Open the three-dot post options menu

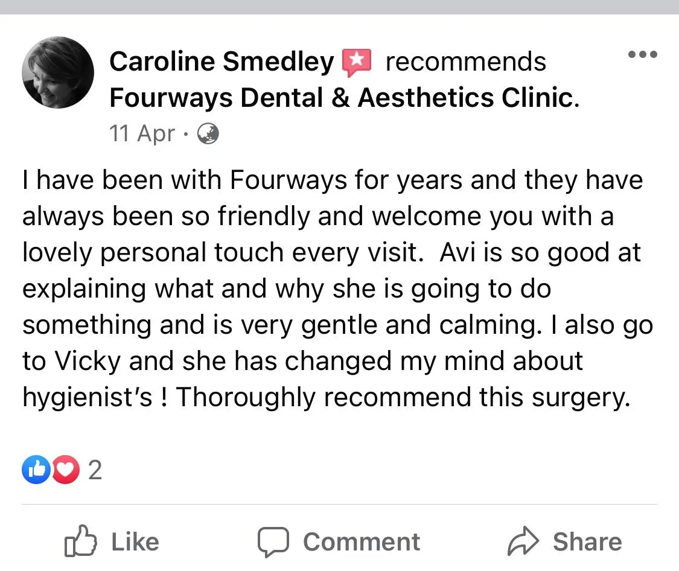coord(643,54)
